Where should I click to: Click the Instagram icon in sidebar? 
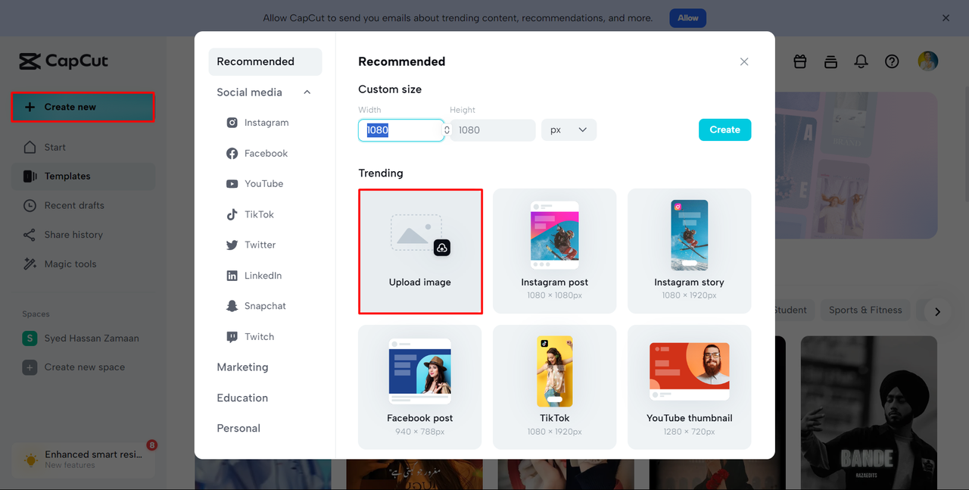pyautogui.click(x=232, y=123)
